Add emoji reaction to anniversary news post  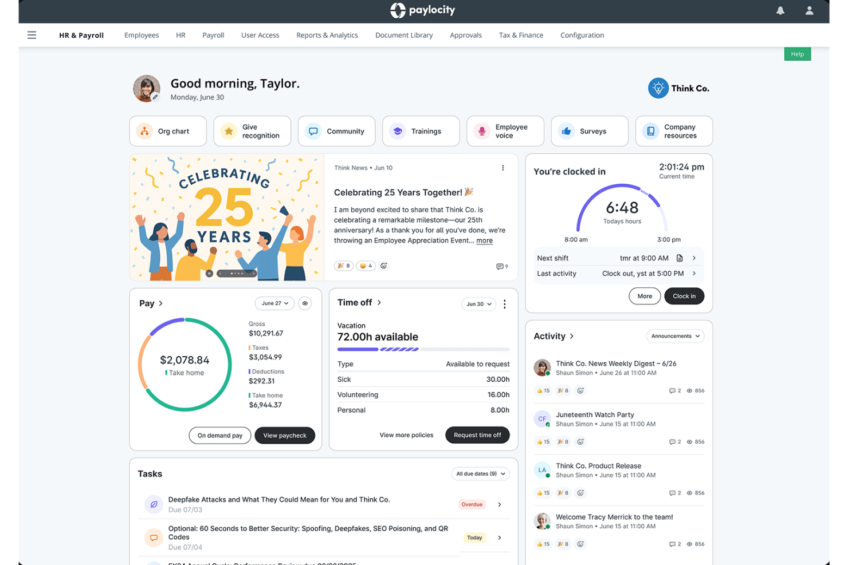tap(384, 266)
